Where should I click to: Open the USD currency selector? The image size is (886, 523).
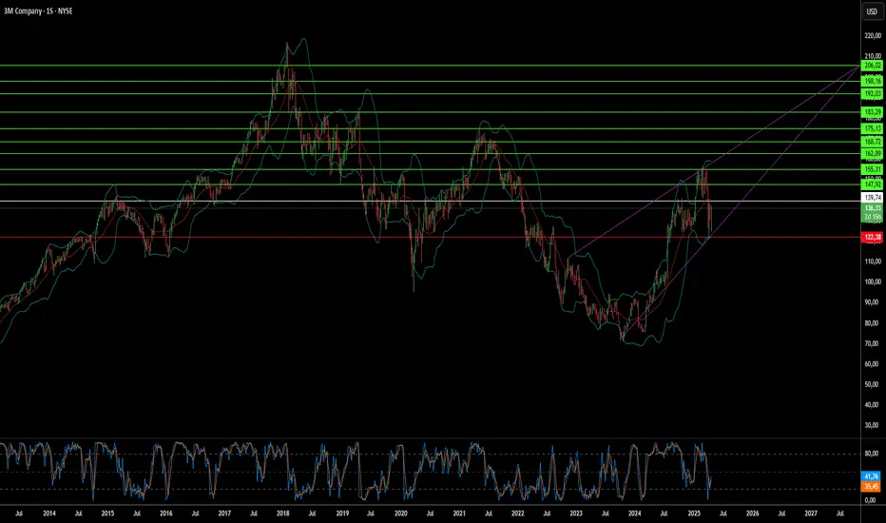click(870, 12)
